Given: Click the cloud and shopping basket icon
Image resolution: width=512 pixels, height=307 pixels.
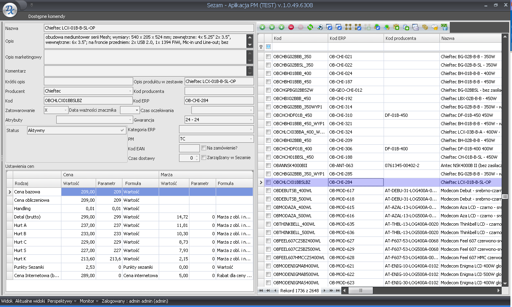Looking at the screenshot, I should (435, 27).
